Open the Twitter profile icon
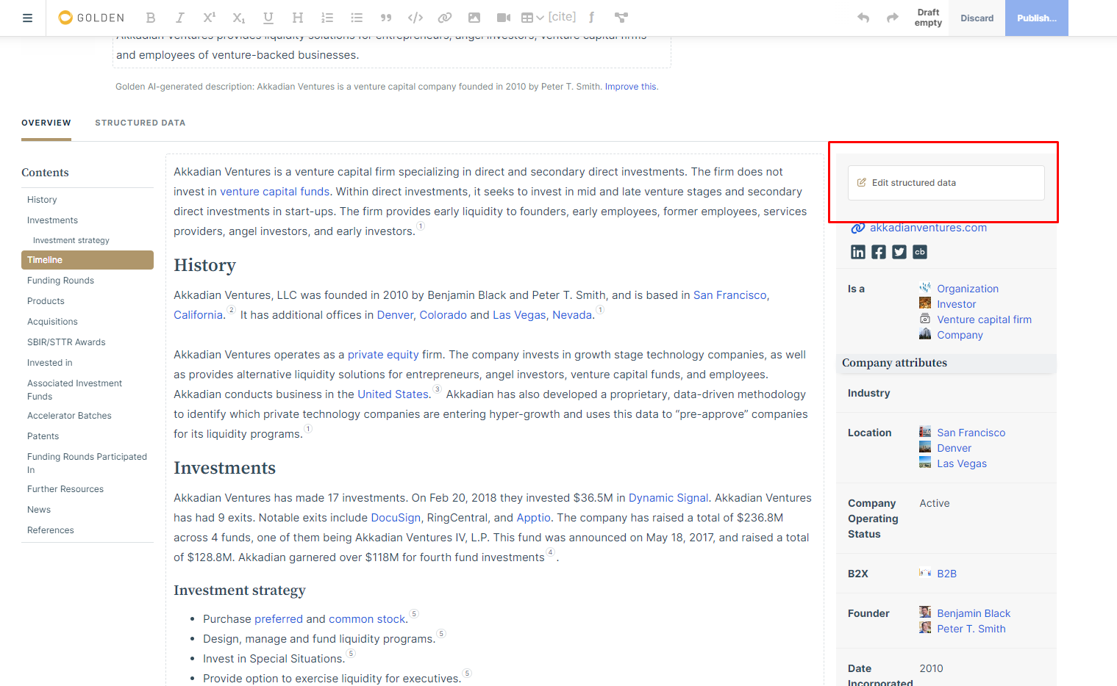Viewport: 1117px width, 686px height. [x=899, y=253]
